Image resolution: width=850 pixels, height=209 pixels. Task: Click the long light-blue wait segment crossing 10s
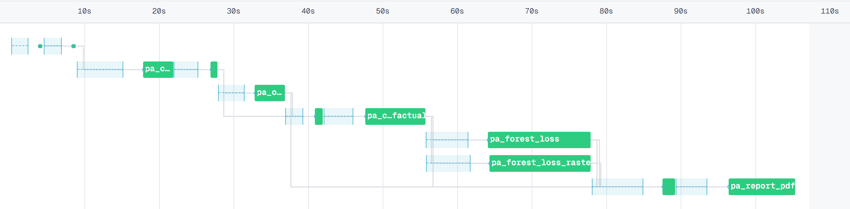(x=100, y=69)
